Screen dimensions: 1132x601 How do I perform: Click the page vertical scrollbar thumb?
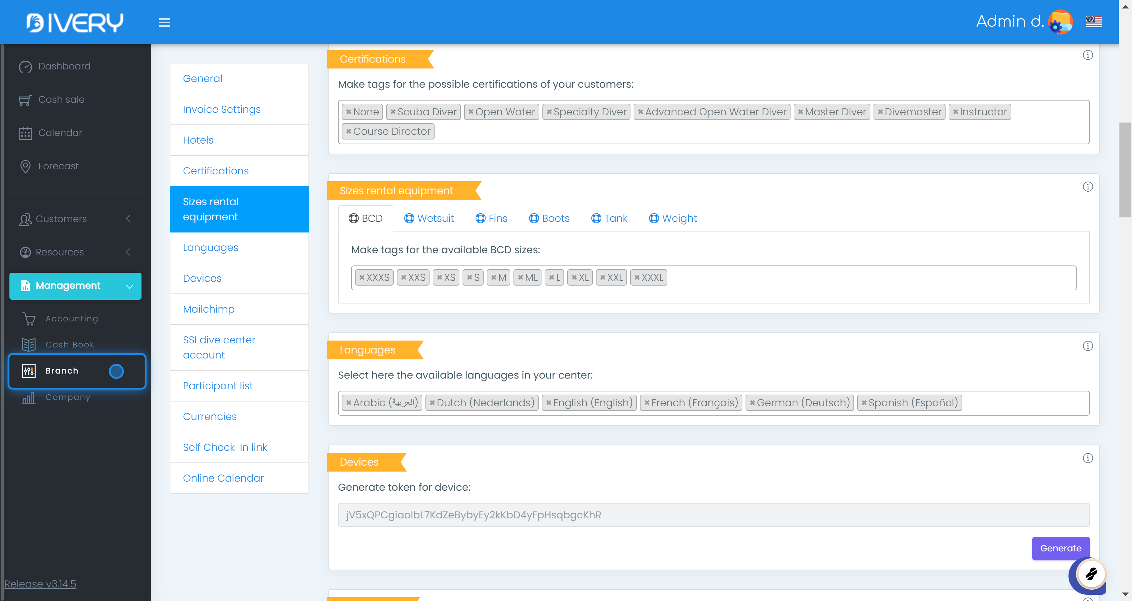(x=1125, y=169)
